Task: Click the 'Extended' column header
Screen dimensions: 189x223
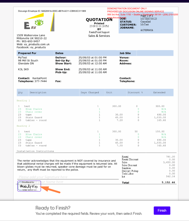Action: 159,93
